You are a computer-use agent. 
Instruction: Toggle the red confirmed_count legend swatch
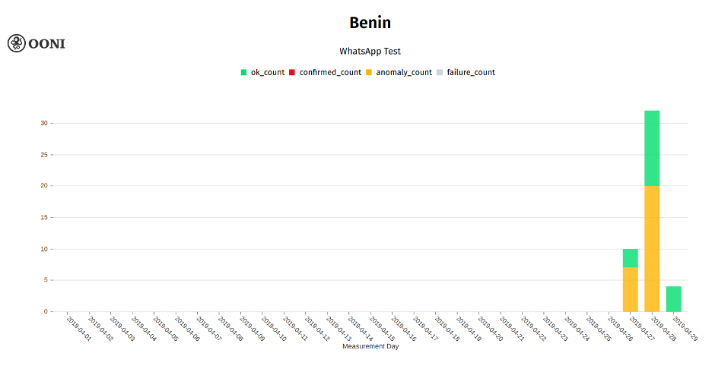coord(292,72)
